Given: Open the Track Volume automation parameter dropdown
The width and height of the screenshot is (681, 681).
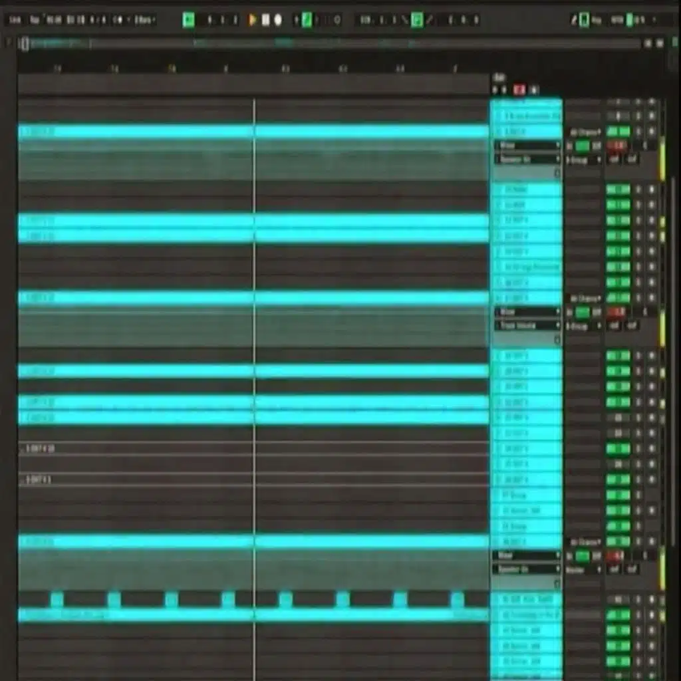Looking at the screenshot, I should click(527, 325).
